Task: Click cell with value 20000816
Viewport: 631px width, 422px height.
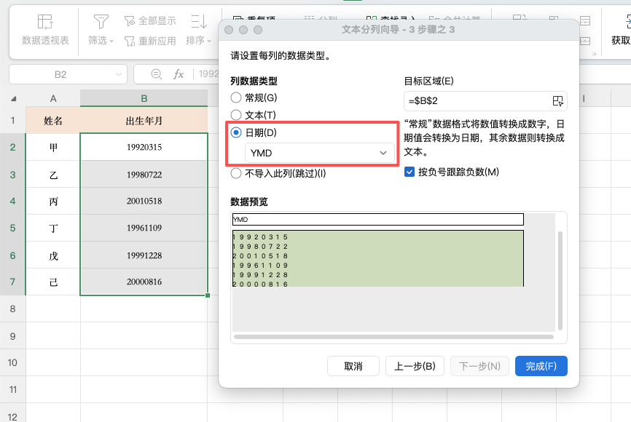Action: pyautogui.click(x=144, y=282)
